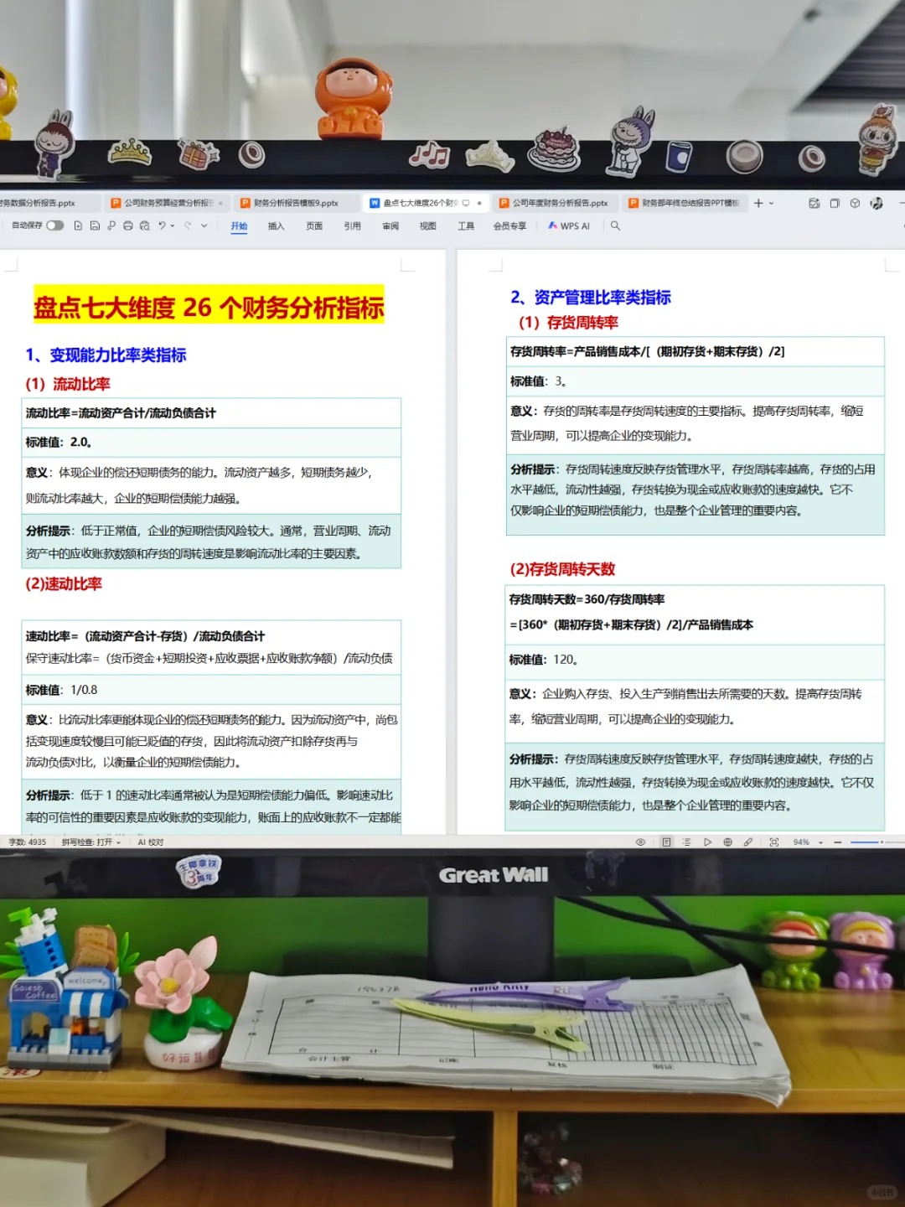The image size is (905, 1207).
Task: Open the 工具 ribbon tab
Action: click(x=466, y=225)
